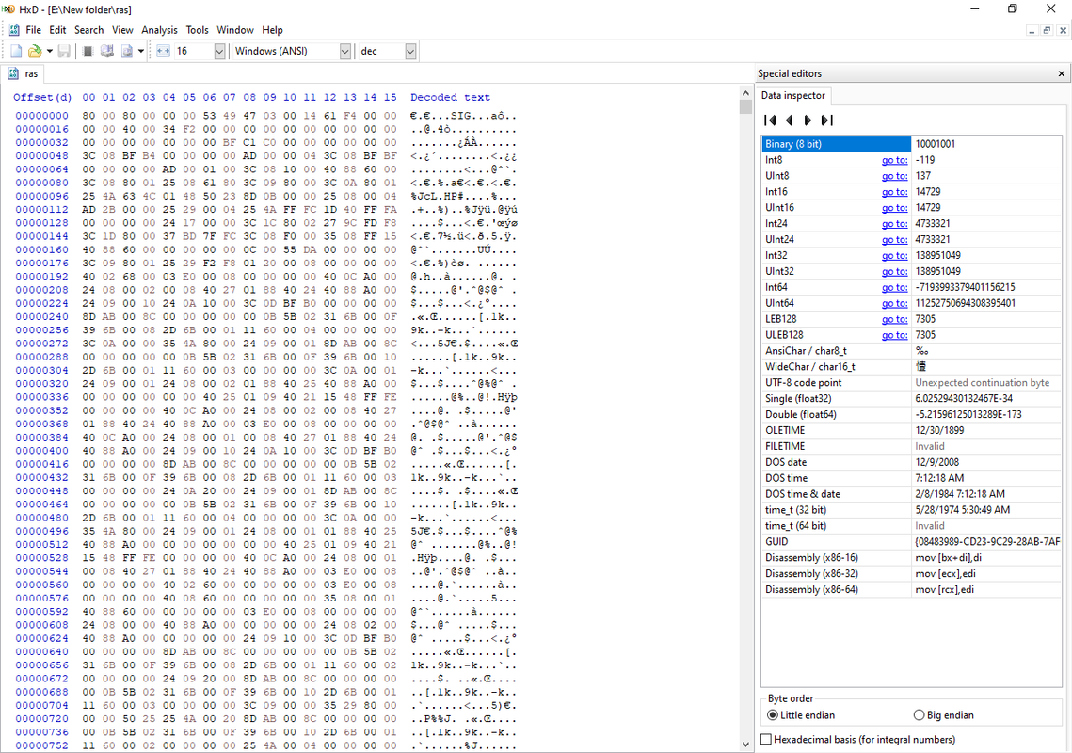Click the Save floppy disk icon
Viewport: 1072px width, 753px height.
[x=64, y=51]
